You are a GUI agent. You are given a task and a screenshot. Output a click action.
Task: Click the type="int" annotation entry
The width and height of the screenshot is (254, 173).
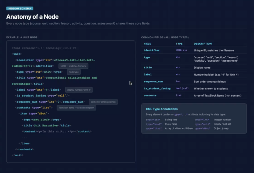coord(202,120)
